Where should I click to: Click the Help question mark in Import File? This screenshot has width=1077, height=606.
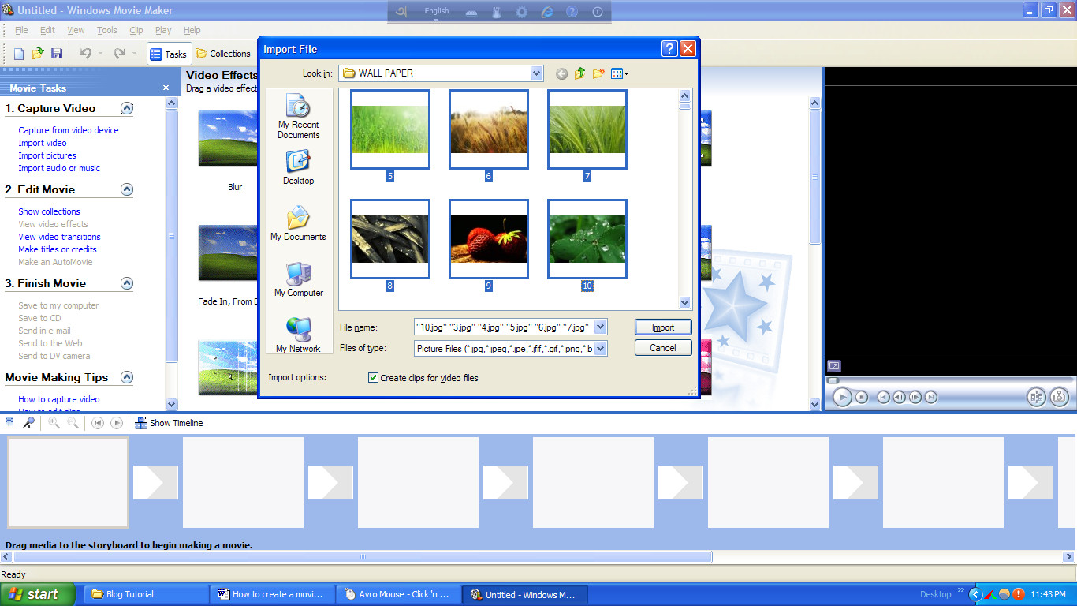[x=669, y=49]
